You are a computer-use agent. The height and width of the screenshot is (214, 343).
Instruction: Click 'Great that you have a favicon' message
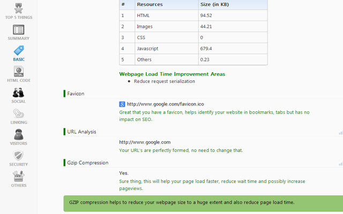[x=214, y=116]
